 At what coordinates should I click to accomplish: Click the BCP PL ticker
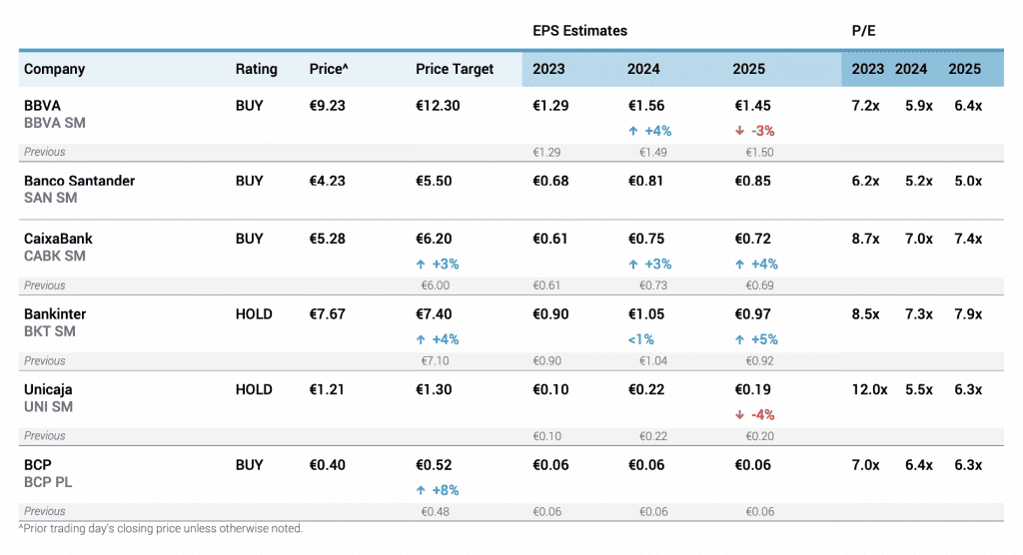48,482
